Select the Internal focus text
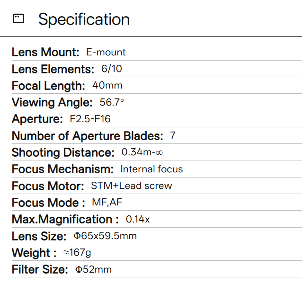 151,169
